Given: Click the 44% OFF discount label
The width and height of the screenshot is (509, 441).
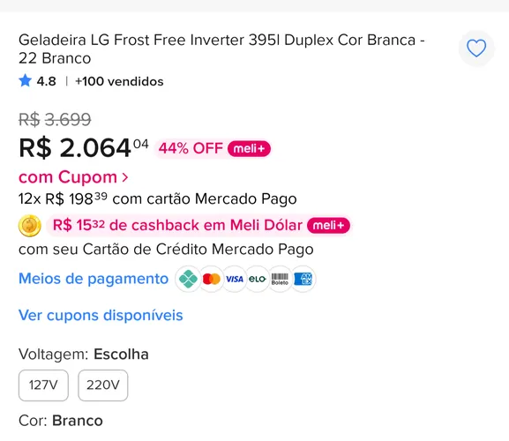Looking at the screenshot, I should (191, 148).
